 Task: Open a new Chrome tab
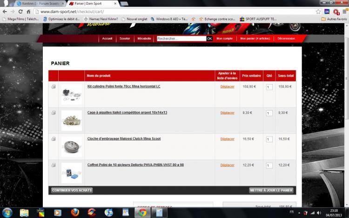click(124, 4)
